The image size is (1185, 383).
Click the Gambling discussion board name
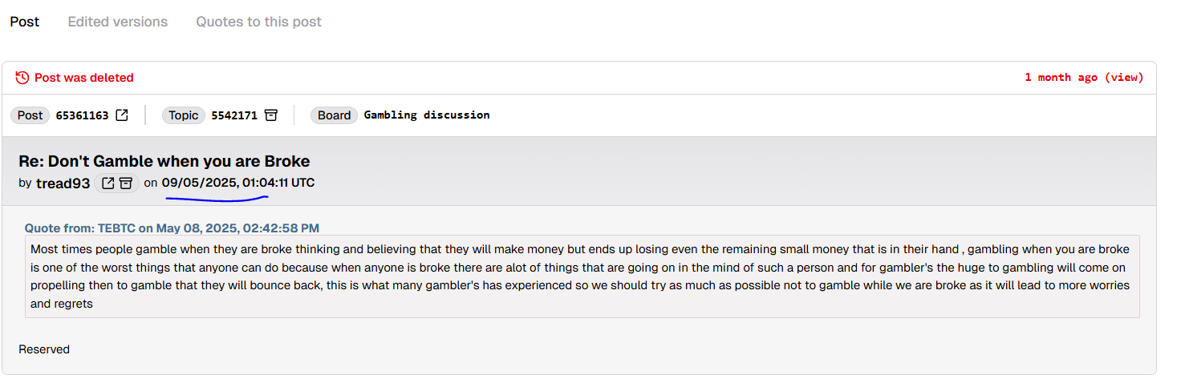(x=427, y=115)
